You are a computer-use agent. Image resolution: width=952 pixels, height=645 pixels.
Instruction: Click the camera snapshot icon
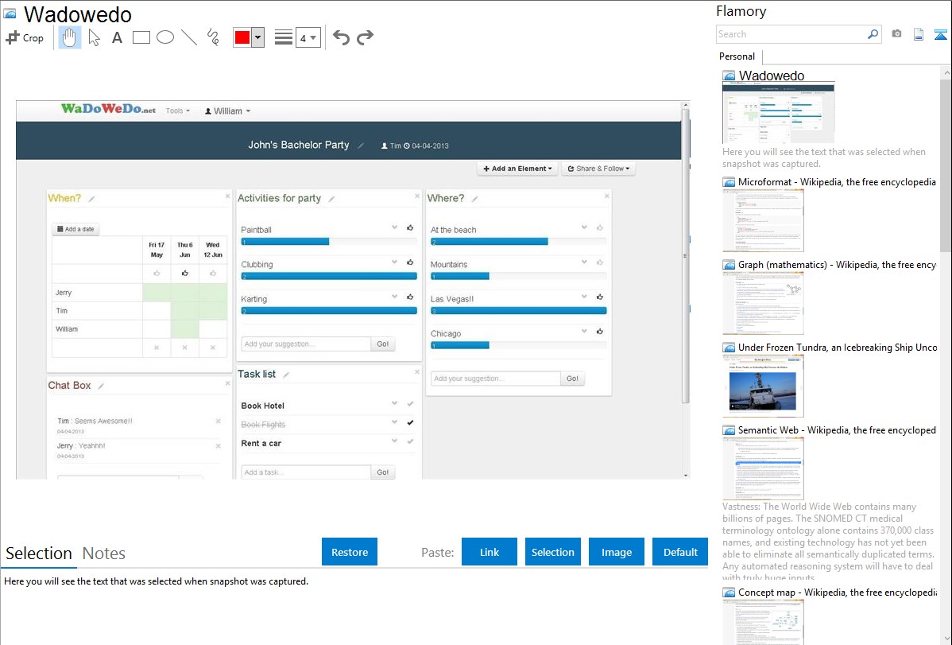click(896, 34)
